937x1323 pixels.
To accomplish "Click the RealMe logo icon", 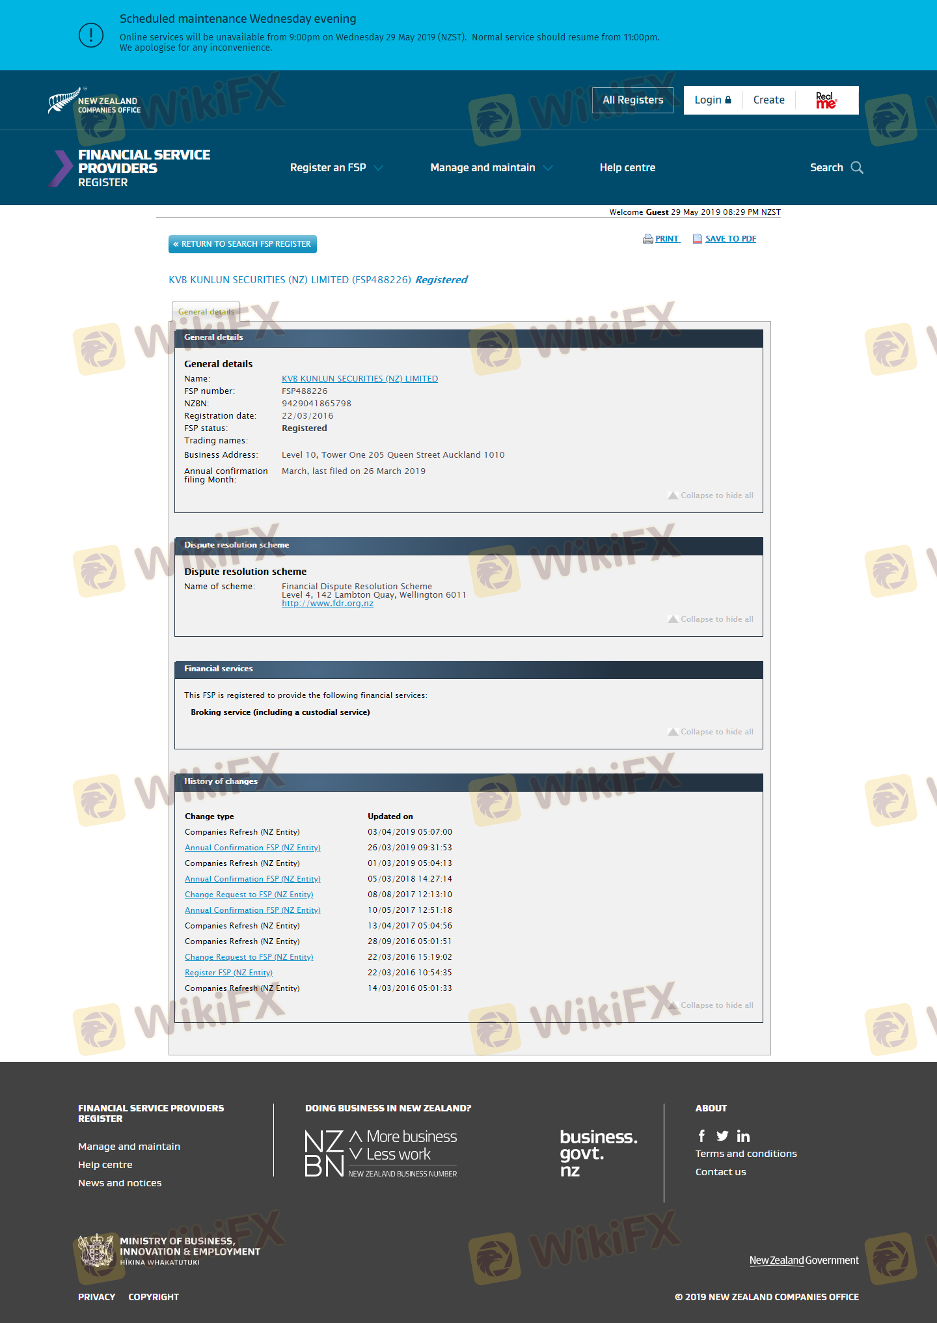I will (826, 100).
